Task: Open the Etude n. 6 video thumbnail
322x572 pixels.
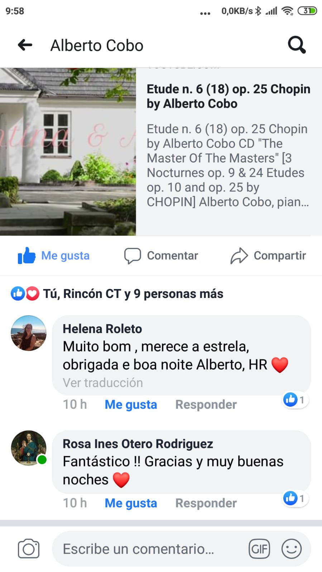Action: 68,152
